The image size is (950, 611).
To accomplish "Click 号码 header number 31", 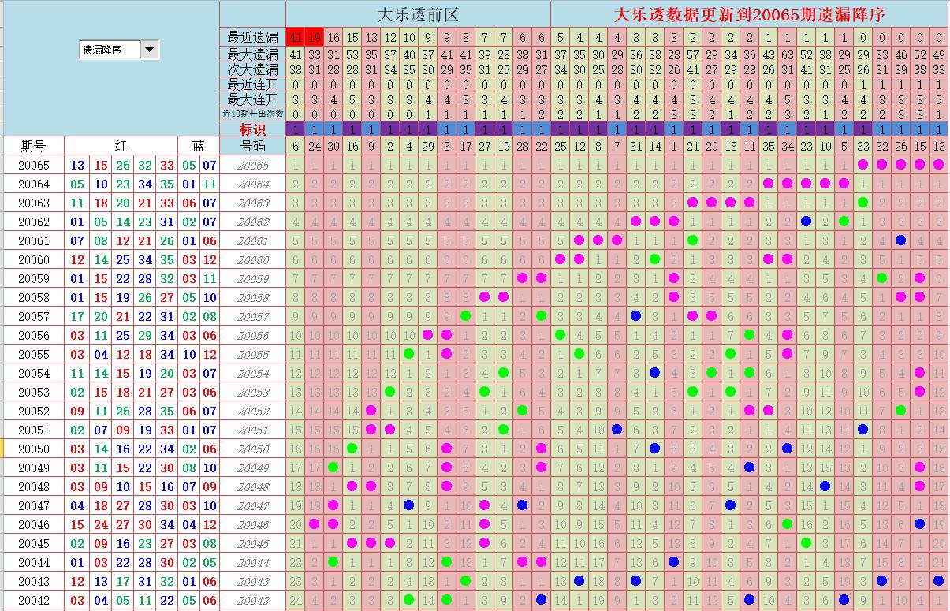I will click(x=635, y=146).
